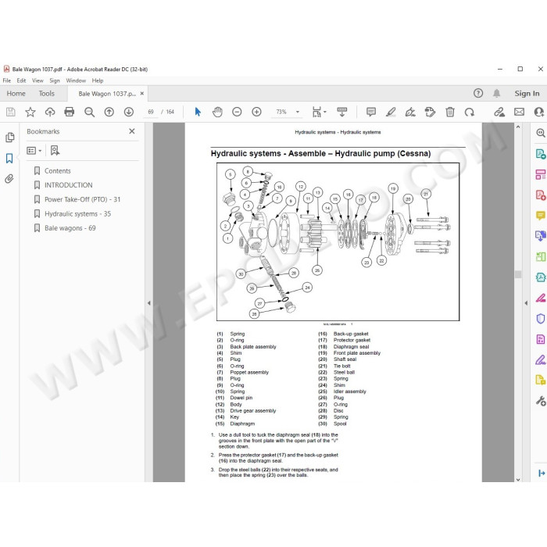This screenshot has height=547, width=547.
Task: Open Help question mark icon
Action: click(x=478, y=93)
